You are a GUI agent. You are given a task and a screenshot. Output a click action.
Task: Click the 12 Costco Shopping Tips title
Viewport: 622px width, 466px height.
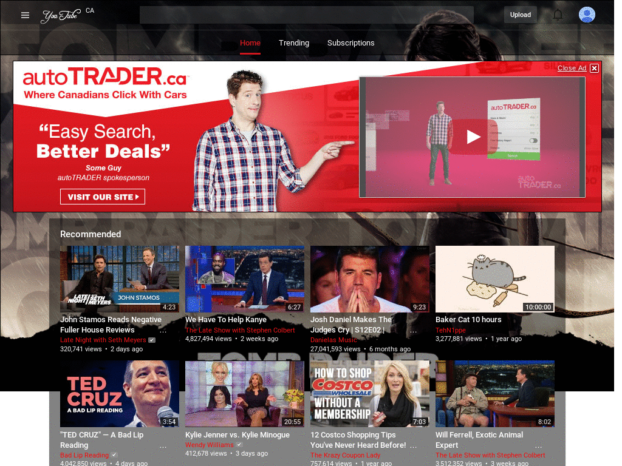[x=358, y=440]
